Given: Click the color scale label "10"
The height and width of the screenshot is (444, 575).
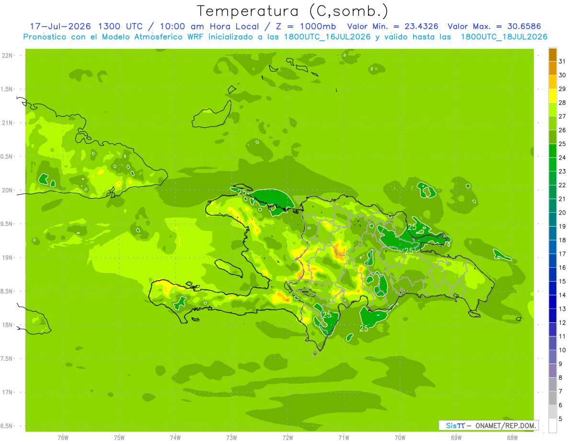Looking at the screenshot, I should coord(562,350).
